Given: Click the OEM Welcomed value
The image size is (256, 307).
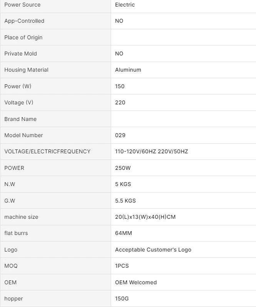Looking at the screenshot, I should (x=136, y=282).
